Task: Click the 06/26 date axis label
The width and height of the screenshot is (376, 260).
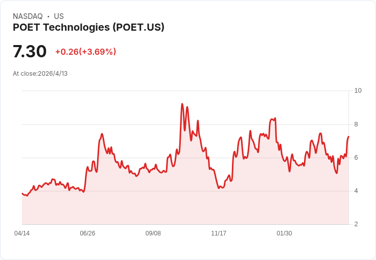Action: [x=87, y=233]
